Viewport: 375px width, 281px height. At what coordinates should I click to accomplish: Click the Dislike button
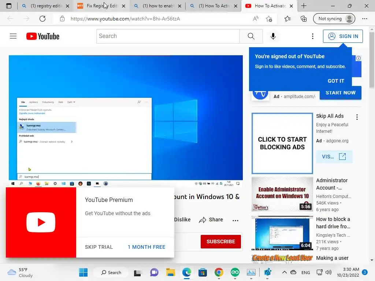(x=182, y=220)
